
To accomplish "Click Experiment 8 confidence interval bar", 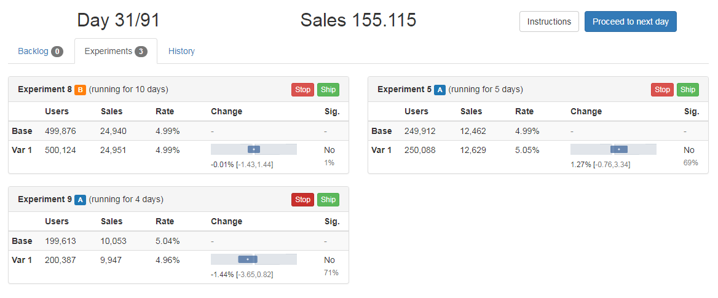I will [254, 149].
